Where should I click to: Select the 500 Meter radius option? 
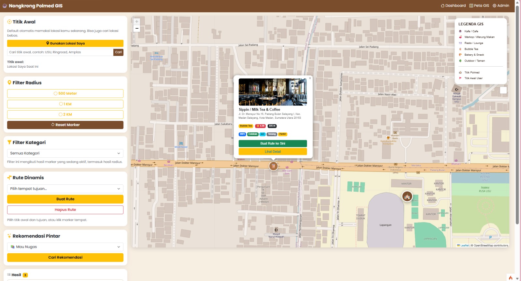pyautogui.click(x=65, y=93)
